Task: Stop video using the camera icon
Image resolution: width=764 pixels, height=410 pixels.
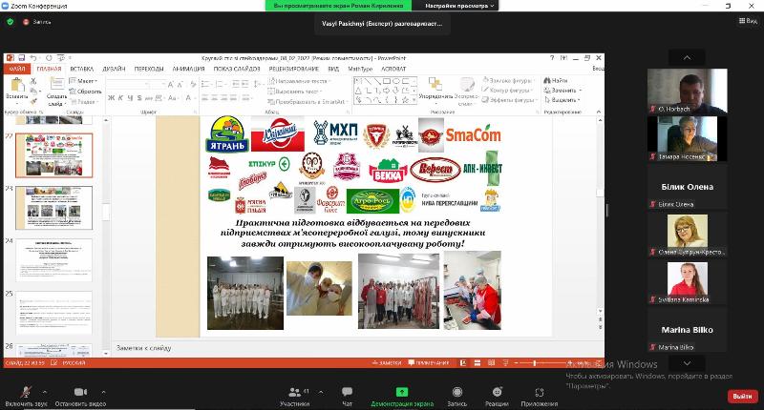Action: point(80,392)
